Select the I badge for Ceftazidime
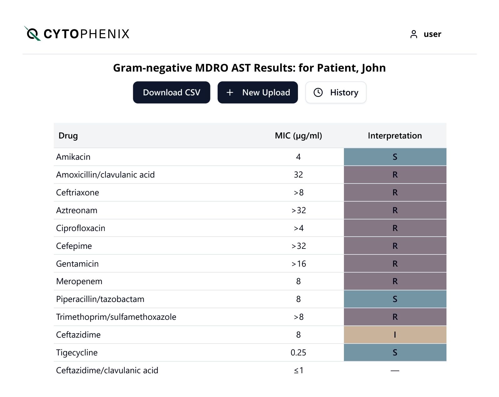Screen dimensions: 499x397 coord(395,334)
